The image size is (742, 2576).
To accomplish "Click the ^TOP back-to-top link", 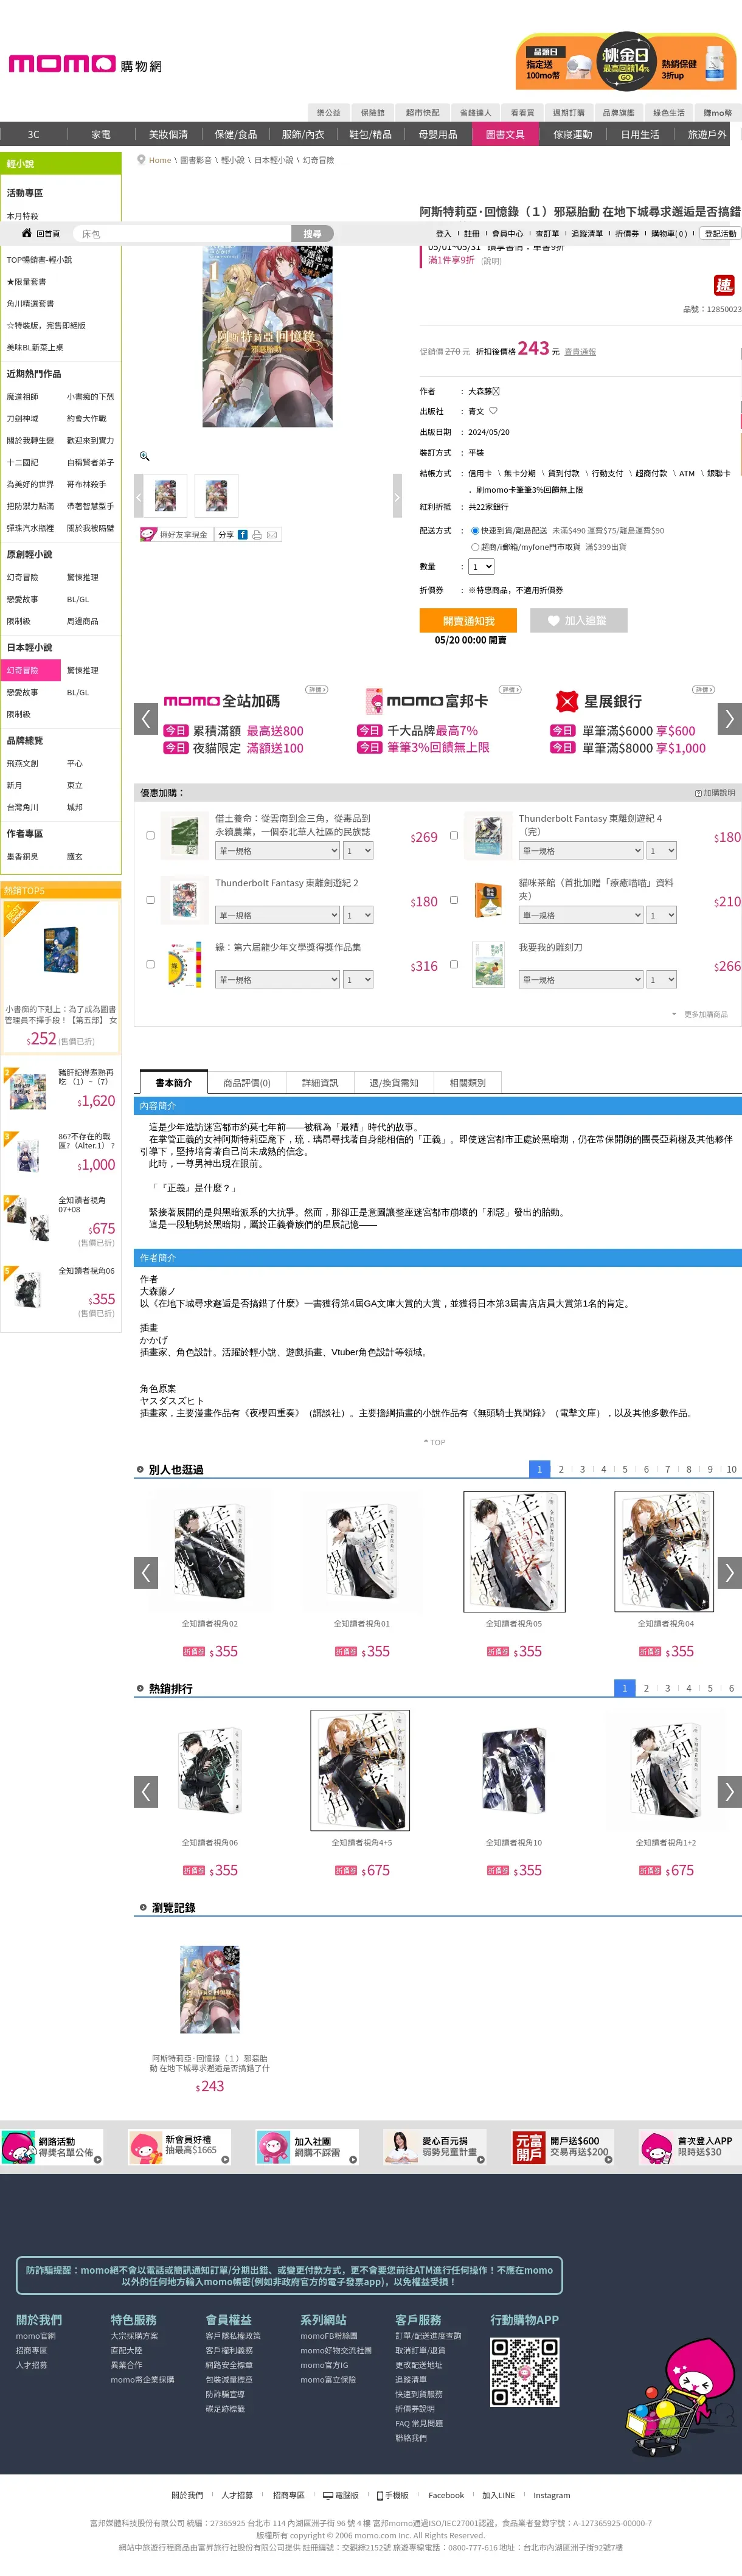I will (x=434, y=1442).
